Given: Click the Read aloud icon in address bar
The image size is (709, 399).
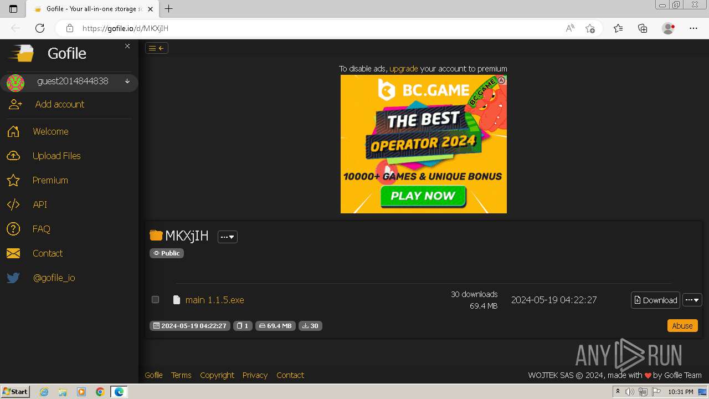Looking at the screenshot, I should (x=570, y=28).
